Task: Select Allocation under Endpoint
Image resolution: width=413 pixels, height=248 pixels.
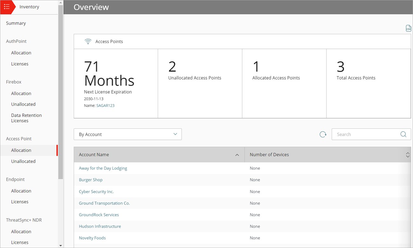Action: [x=21, y=191]
